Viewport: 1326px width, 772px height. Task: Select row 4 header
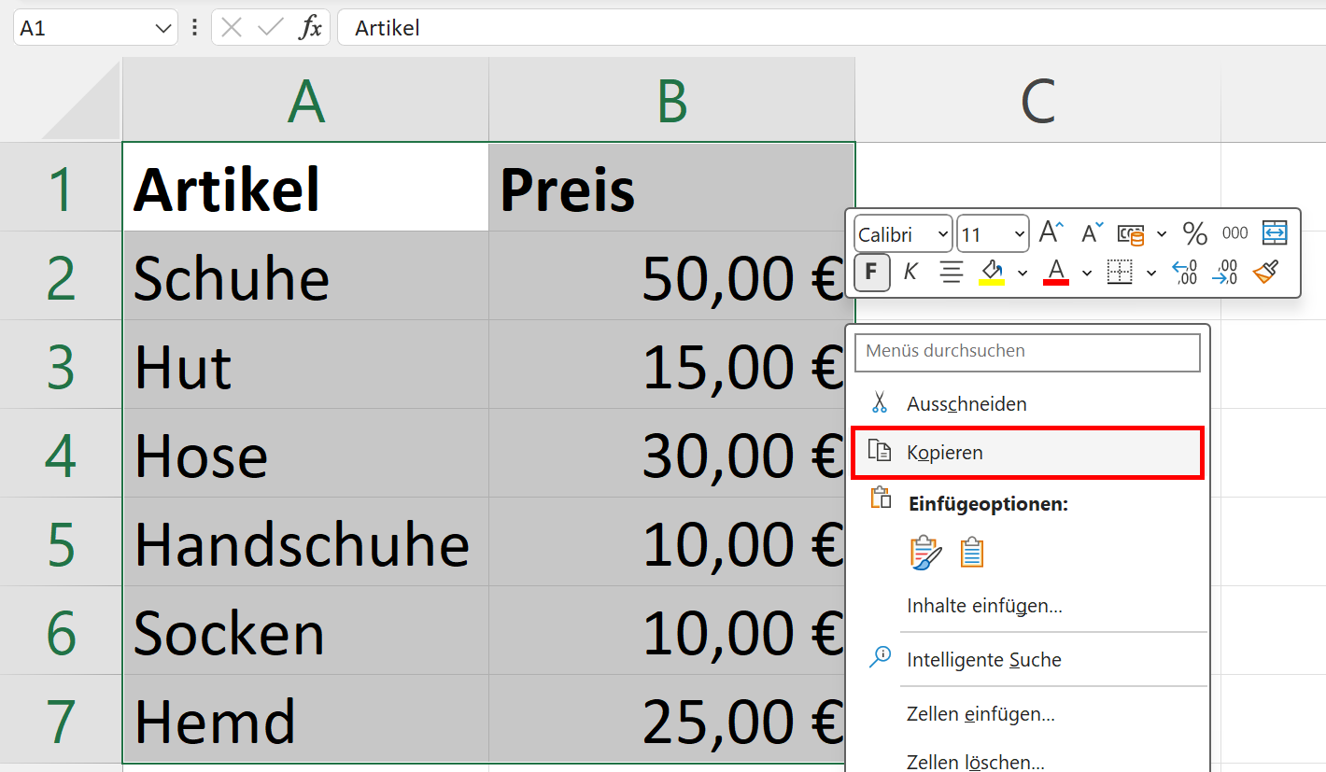coord(61,453)
